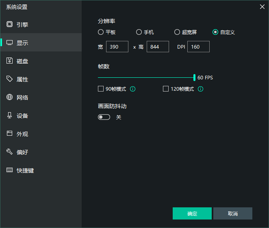The width and height of the screenshot is (269, 228).
Task: Open the 网络 settings section
Action: pos(41,97)
